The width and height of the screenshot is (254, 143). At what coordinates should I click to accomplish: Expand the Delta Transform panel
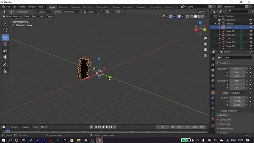[x=229, y=111]
